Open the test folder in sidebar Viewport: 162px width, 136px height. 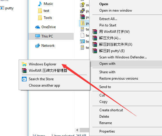pos(44,11)
